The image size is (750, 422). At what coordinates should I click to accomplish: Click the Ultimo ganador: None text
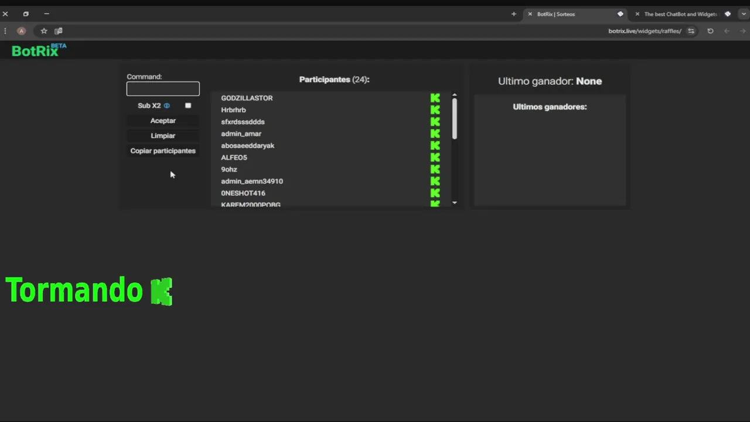click(550, 81)
